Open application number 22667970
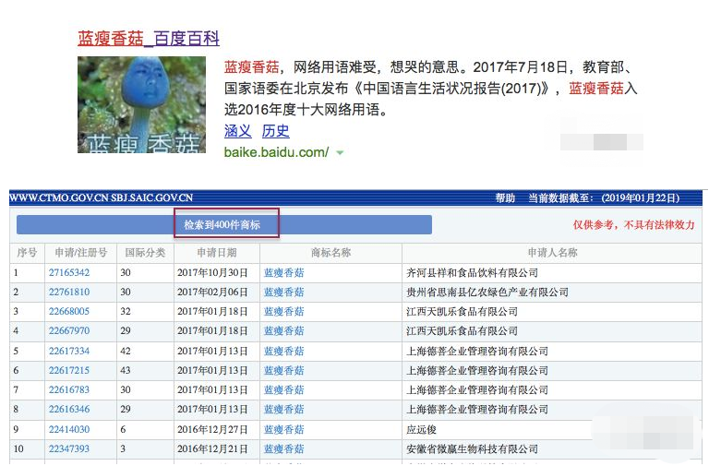The image size is (709, 466). point(69,331)
